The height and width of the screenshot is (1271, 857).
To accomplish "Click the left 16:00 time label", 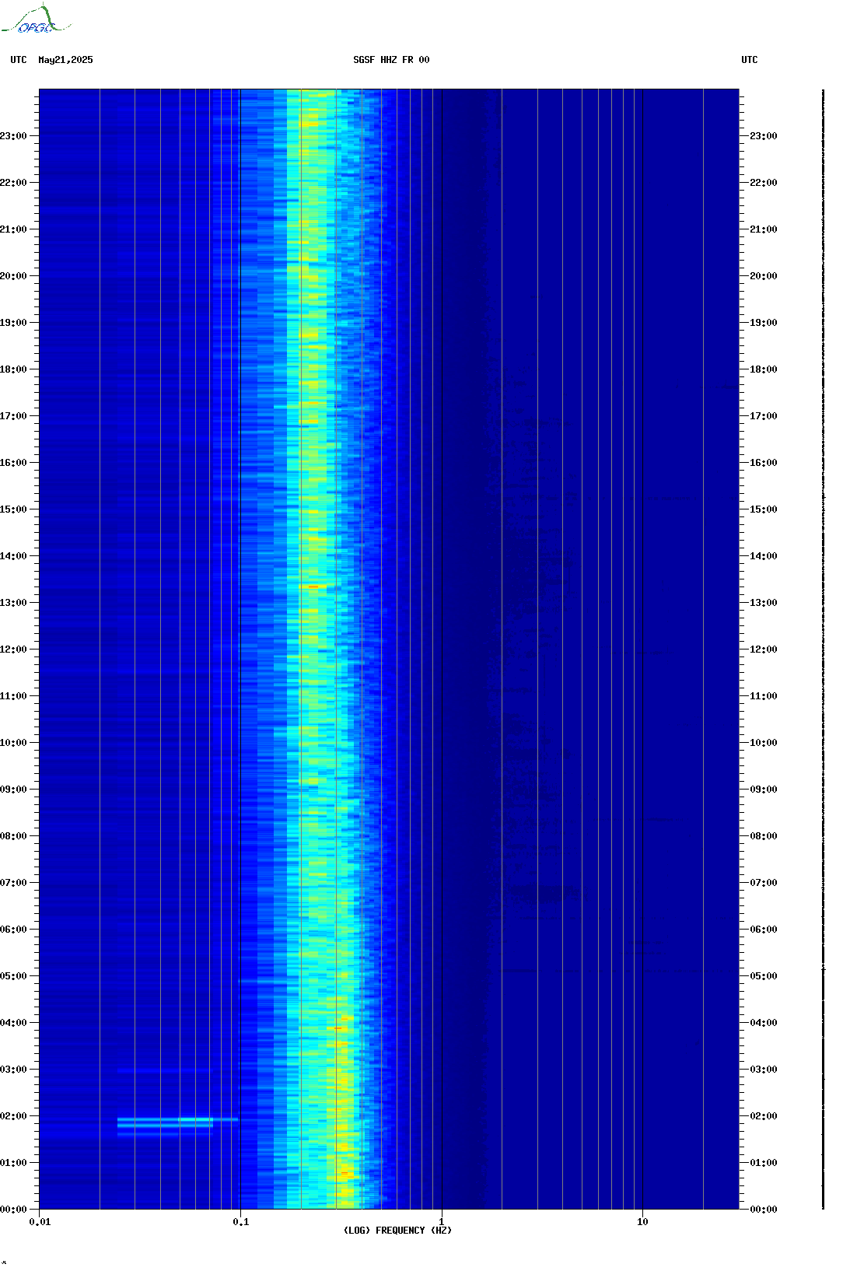I will pos(13,463).
